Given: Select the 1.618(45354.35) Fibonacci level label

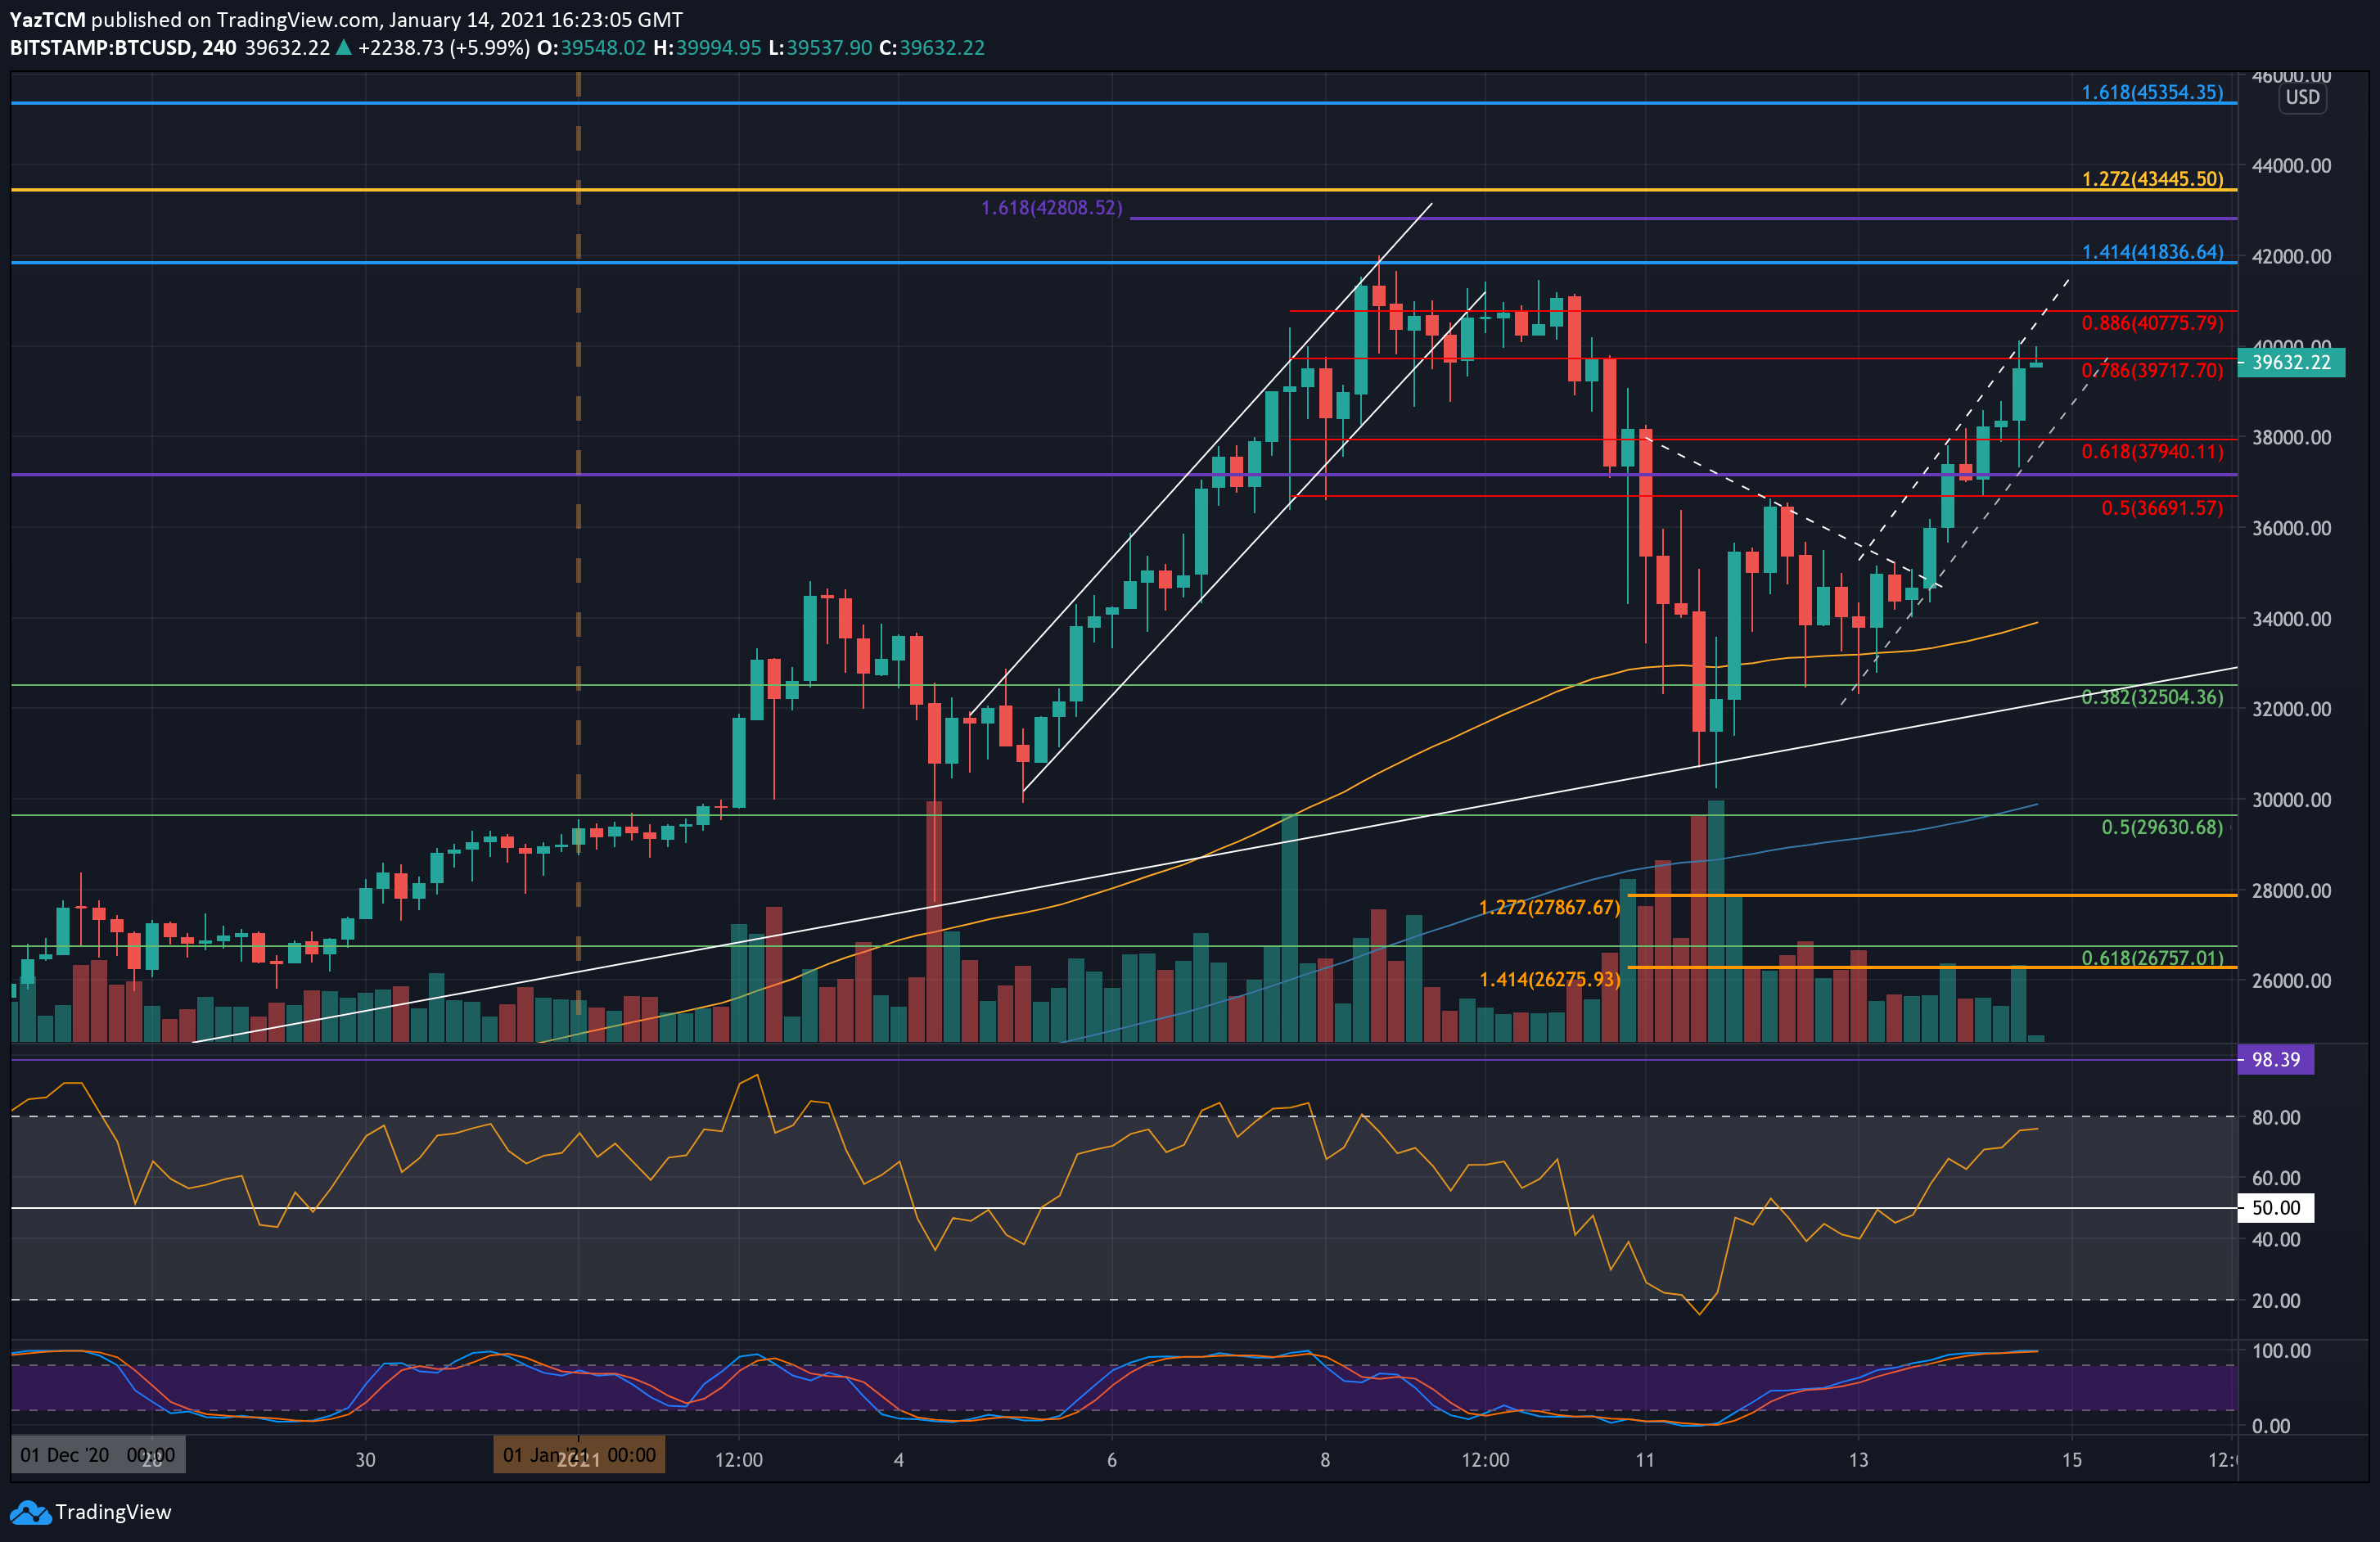Looking at the screenshot, I should 2152,92.
